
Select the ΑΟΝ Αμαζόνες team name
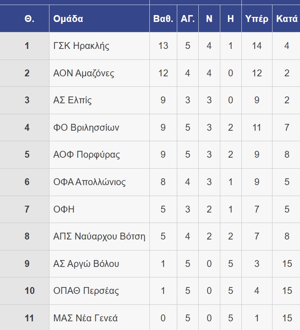coord(84,73)
